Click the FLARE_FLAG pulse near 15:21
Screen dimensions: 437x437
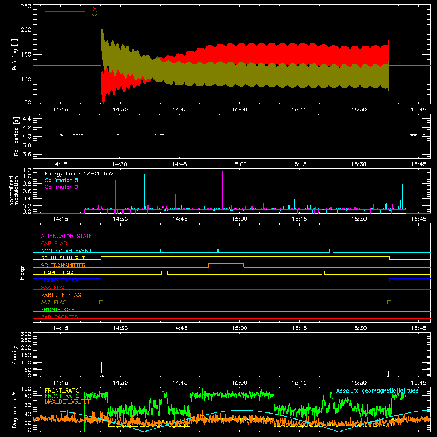(x=323, y=273)
